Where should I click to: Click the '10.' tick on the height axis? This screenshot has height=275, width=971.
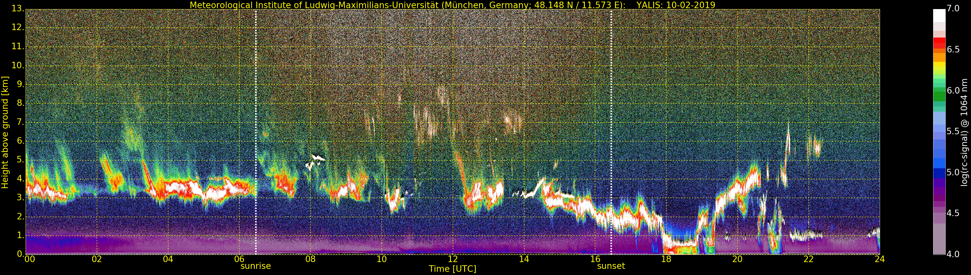pyautogui.click(x=17, y=65)
